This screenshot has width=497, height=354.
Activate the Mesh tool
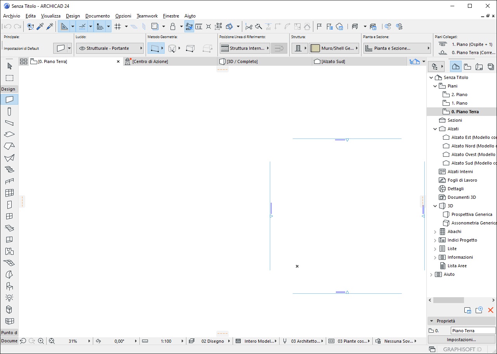tap(9, 263)
